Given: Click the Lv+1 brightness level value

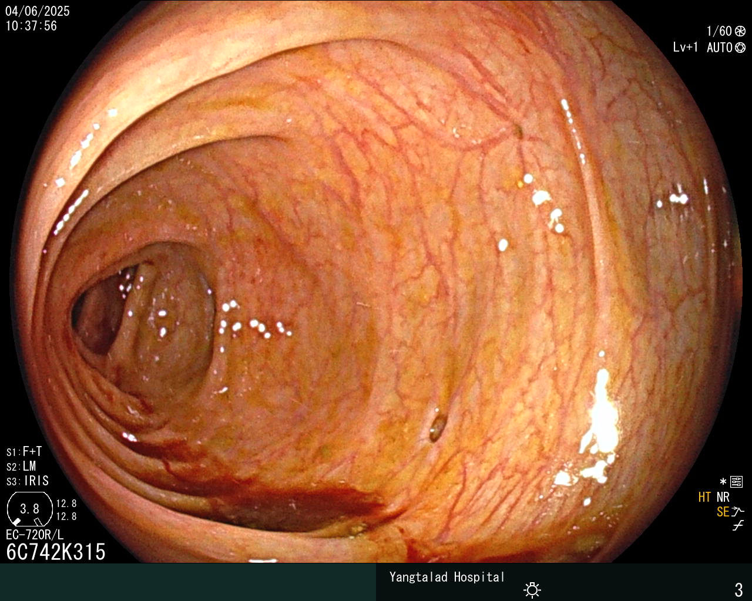Looking at the screenshot, I should (686, 48).
